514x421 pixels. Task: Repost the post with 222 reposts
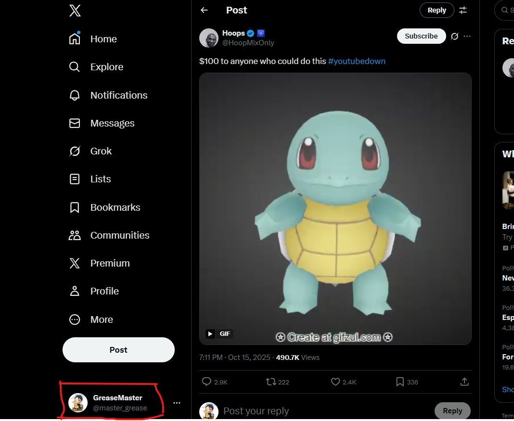(277, 382)
